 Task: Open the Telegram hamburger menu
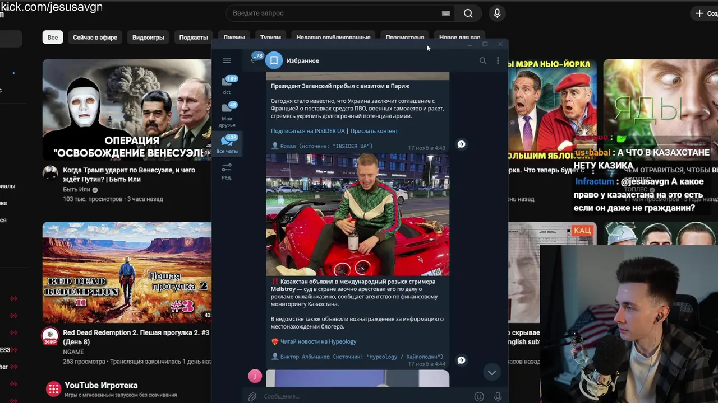(x=227, y=60)
